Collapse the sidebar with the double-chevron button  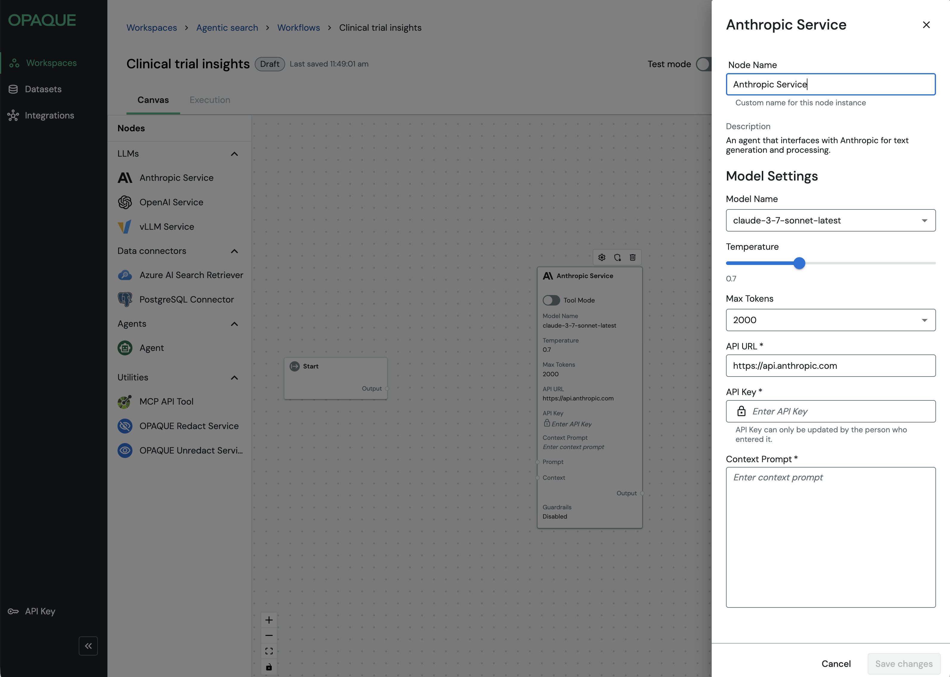pyautogui.click(x=88, y=646)
